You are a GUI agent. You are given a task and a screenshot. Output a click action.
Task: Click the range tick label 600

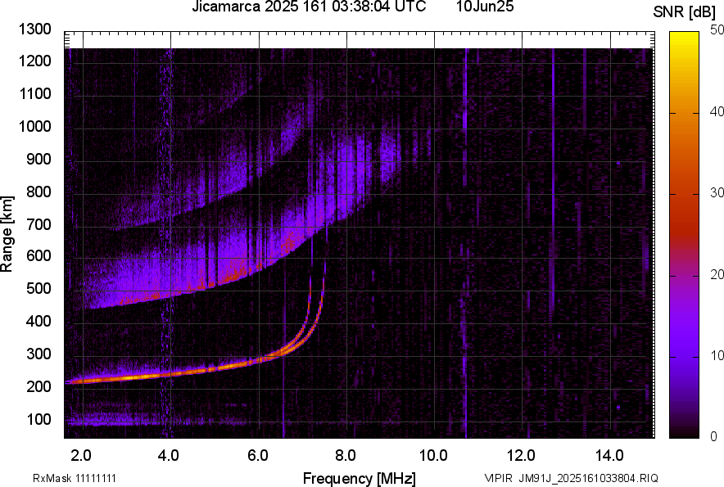(x=38, y=255)
